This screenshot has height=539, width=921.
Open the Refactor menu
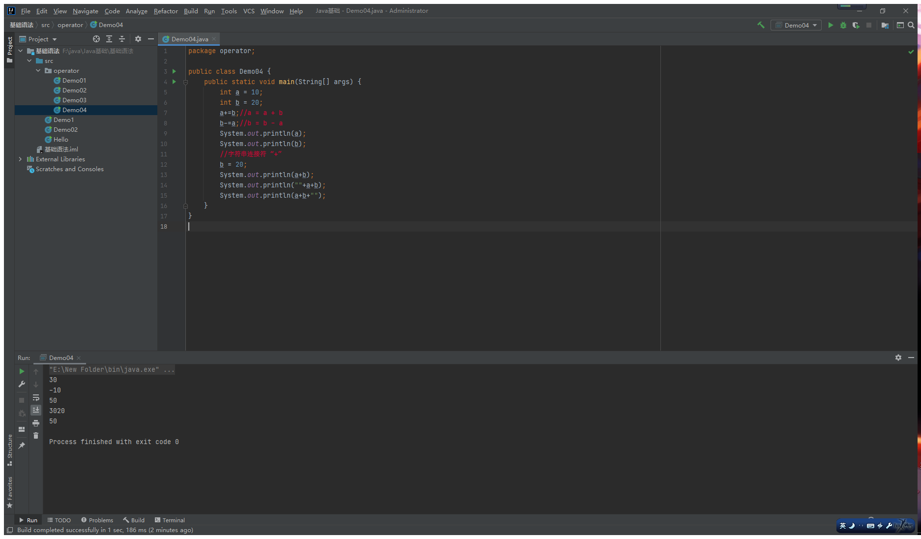pyautogui.click(x=166, y=11)
